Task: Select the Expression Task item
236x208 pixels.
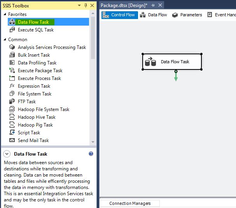Action: (48, 86)
